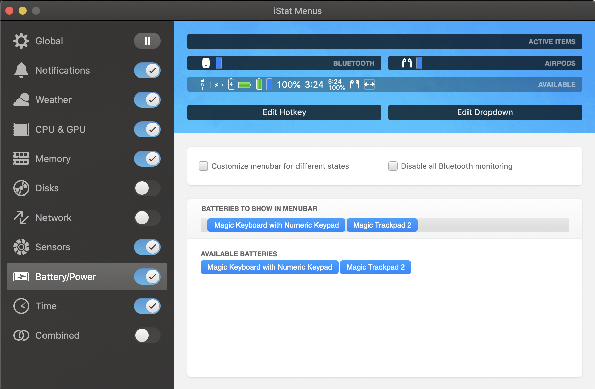Viewport: 595px width, 389px height.
Task: Close the iStat Menus window
Action: pos(9,11)
